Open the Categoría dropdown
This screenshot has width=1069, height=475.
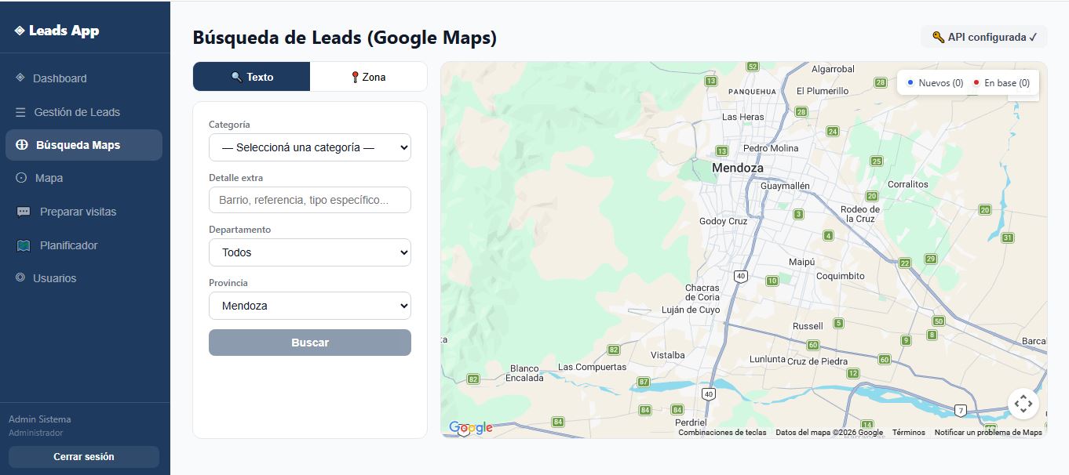coord(309,147)
